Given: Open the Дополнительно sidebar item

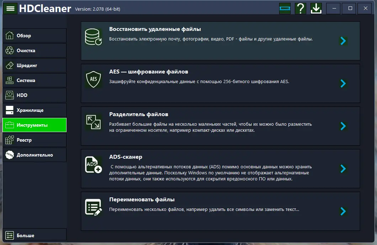Looking at the screenshot, I should [x=34, y=155].
